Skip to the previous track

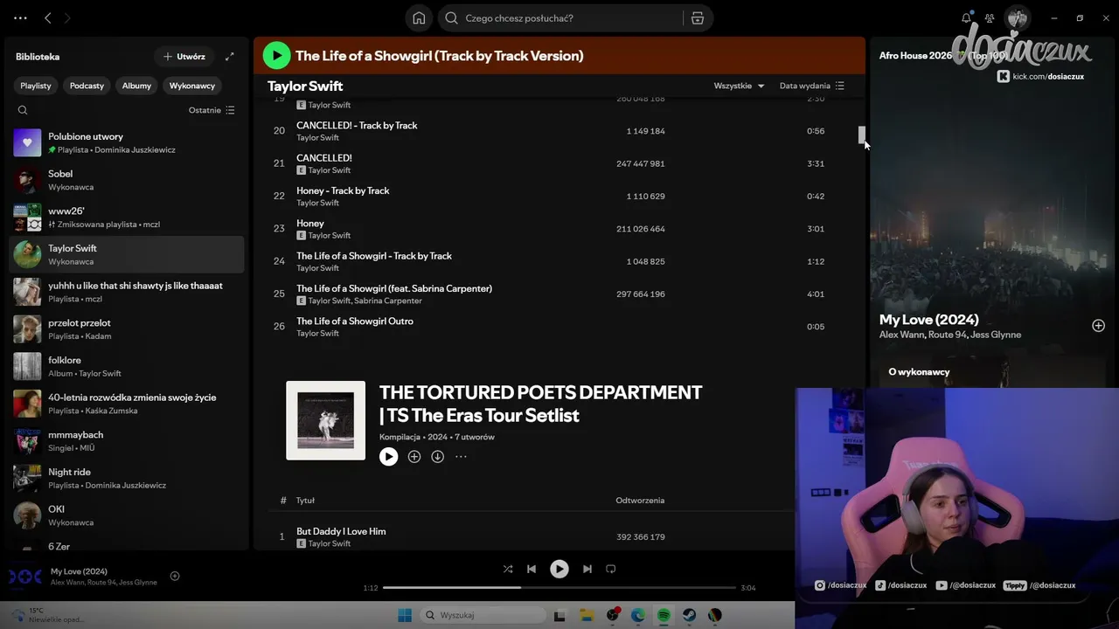[x=532, y=569]
